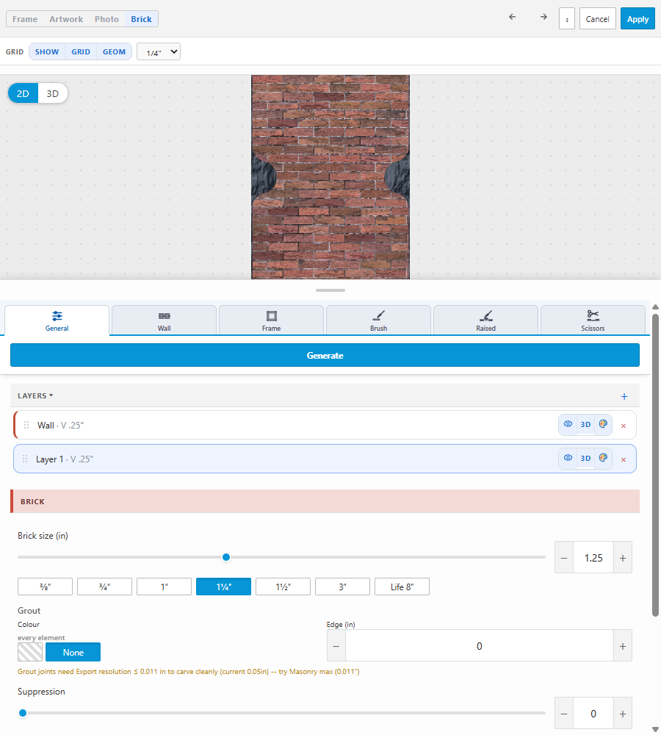Open the Wall settings tab

[164, 320]
